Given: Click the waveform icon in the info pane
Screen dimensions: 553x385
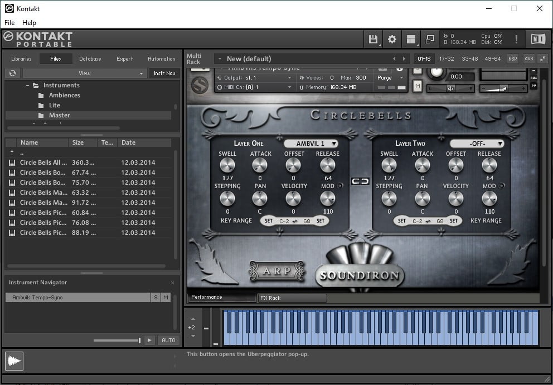Looking at the screenshot, I should [x=14, y=361].
